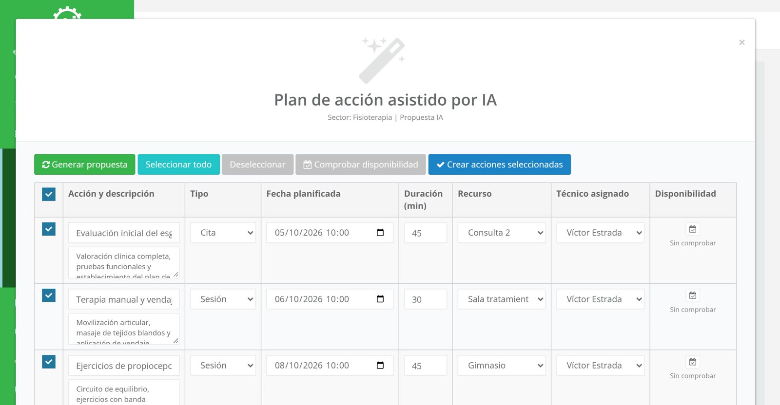This screenshot has height=405, width=780.
Task: Uncheck the Ejercicios de propiocepción row checkbox
Action: tap(49, 362)
